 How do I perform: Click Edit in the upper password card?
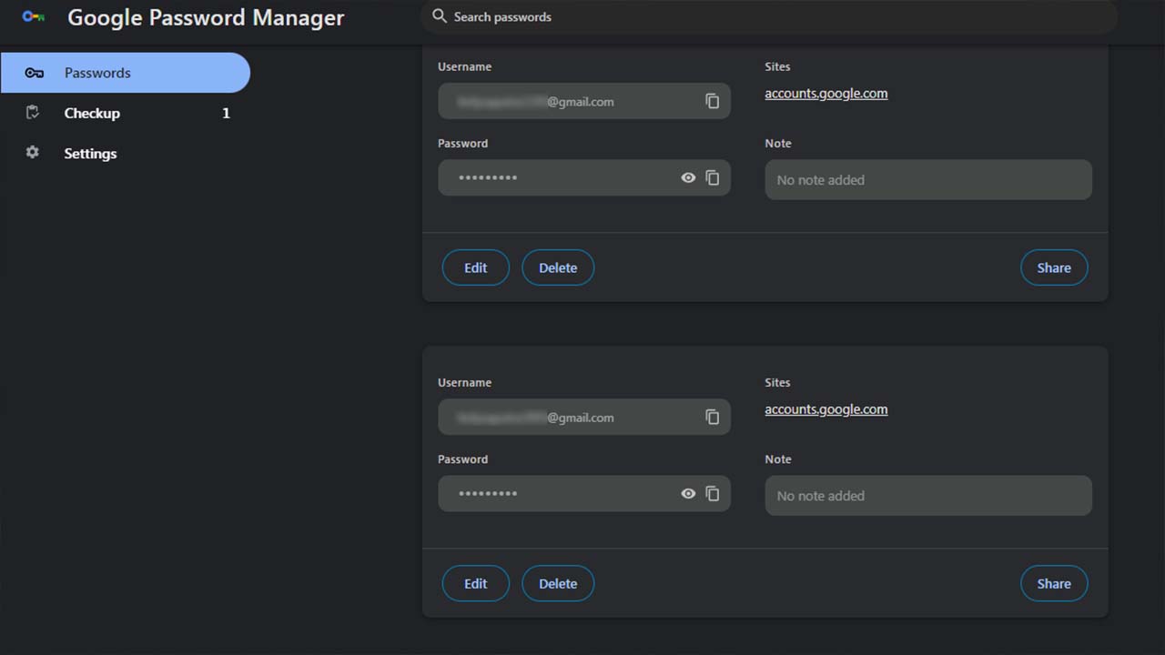click(475, 267)
